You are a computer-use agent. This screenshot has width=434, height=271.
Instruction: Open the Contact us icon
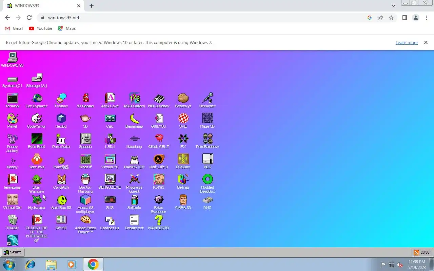(110, 223)
